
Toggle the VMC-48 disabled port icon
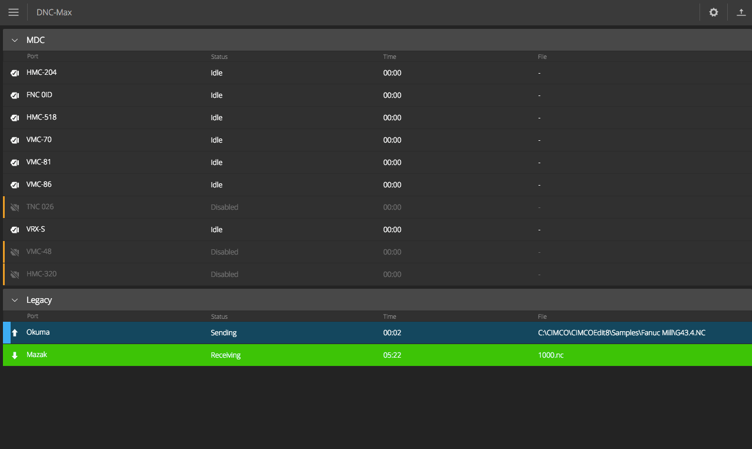[x=15, y=252]
